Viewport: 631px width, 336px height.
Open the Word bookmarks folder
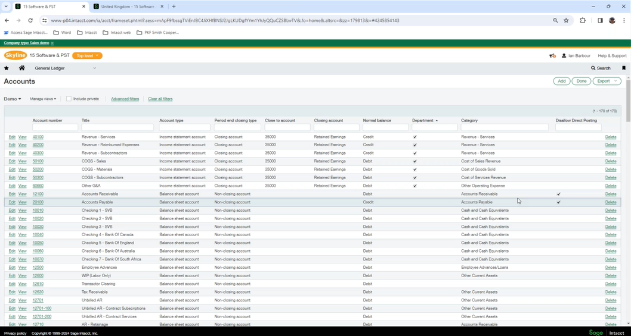pos(62,33)
